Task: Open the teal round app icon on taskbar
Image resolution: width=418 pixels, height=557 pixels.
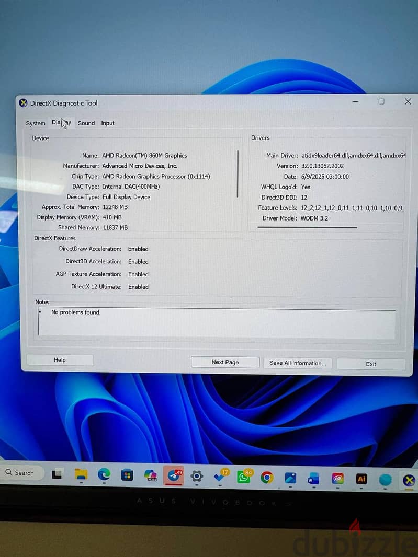Action: pyautogui.click(x=385, y=480)
